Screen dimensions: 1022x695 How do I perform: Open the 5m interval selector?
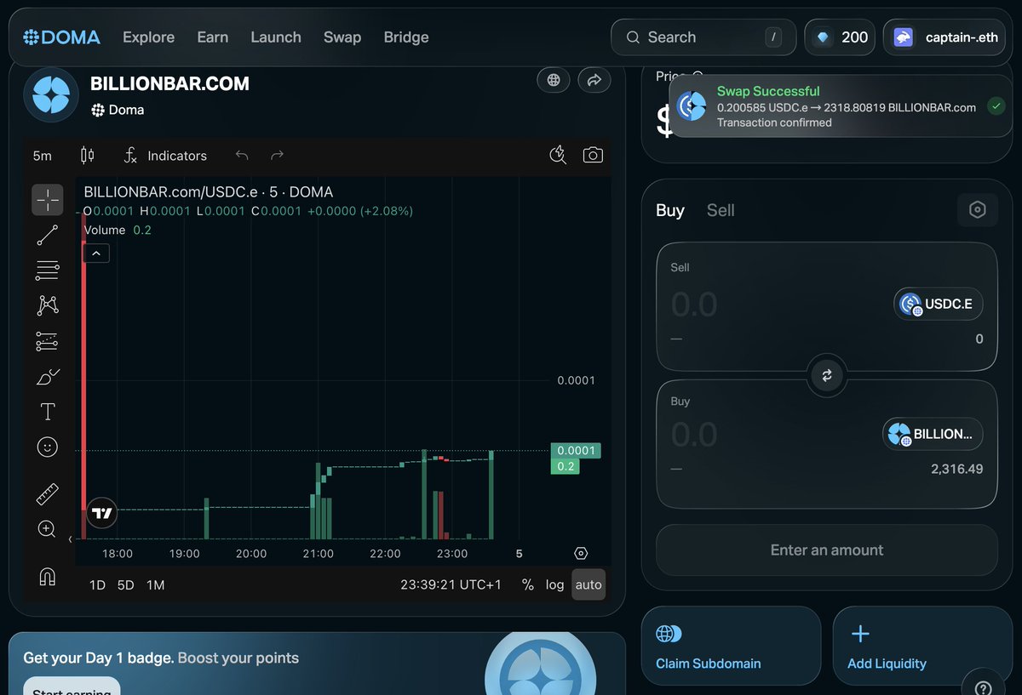(43, 156)
